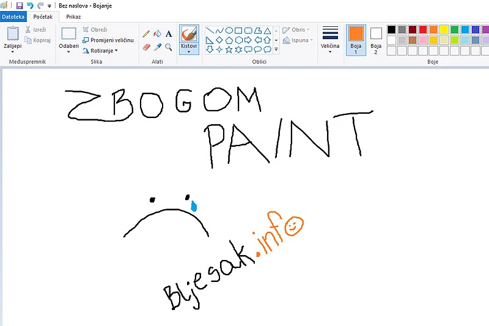Select the Five-point star shape
The height and width of the screenshot is (326, 489).
(229, 50)
